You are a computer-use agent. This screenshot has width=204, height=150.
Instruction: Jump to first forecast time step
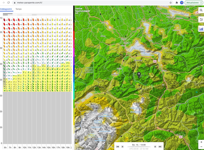point(118,147)
